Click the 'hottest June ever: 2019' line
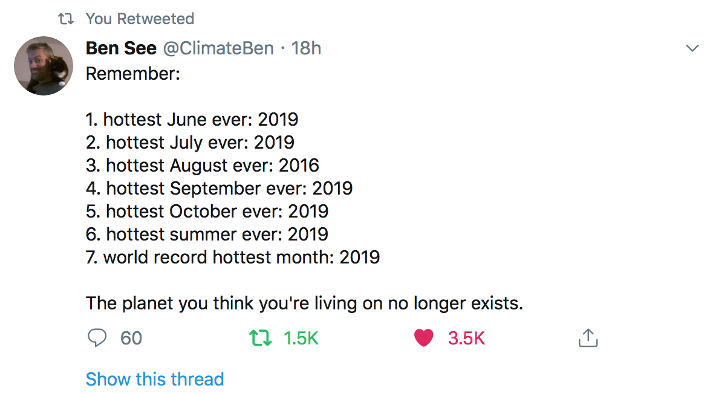The image size is (710, 394). coord(192,119)
